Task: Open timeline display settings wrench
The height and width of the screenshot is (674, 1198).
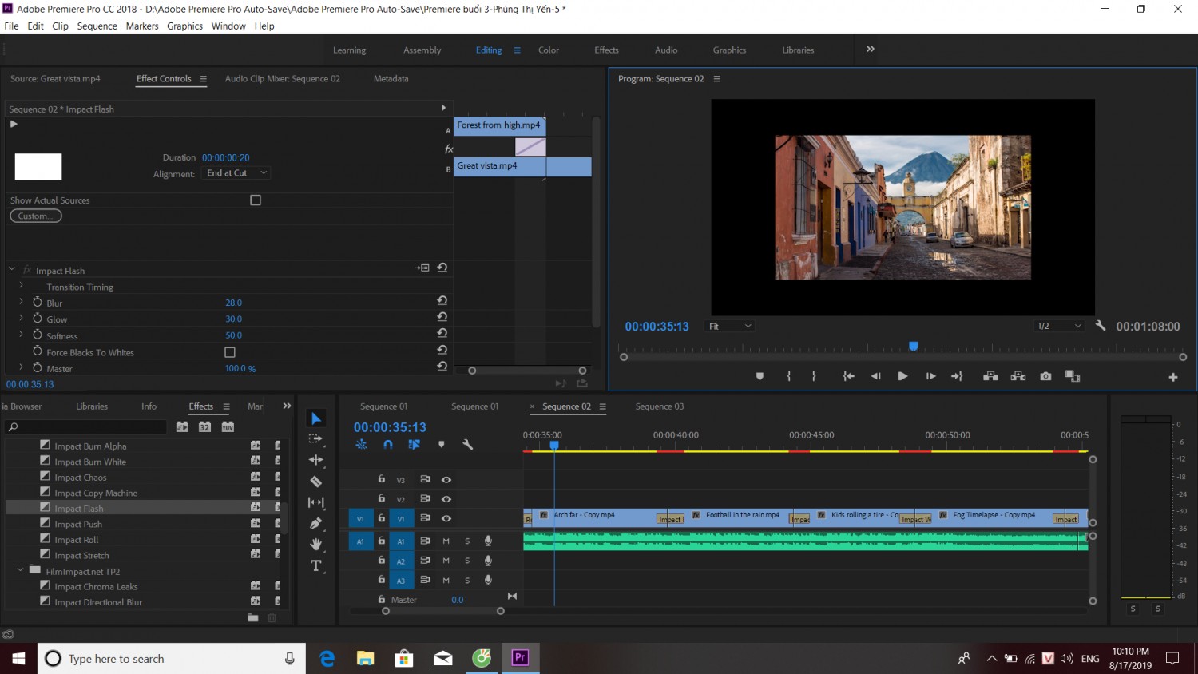Action: coord(468,445)
